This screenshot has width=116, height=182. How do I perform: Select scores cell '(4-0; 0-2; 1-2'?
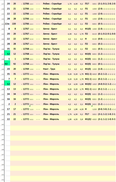(107, 84)
